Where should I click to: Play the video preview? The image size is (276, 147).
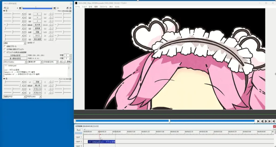point(258,121)
